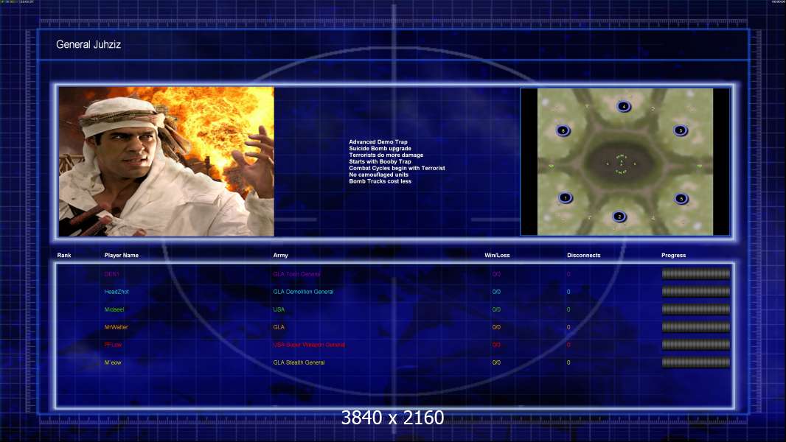The width and height of the screenshot is (786, 442).
Task: Click the GLA Toxin General progress bar
Action: click(696, 274)
